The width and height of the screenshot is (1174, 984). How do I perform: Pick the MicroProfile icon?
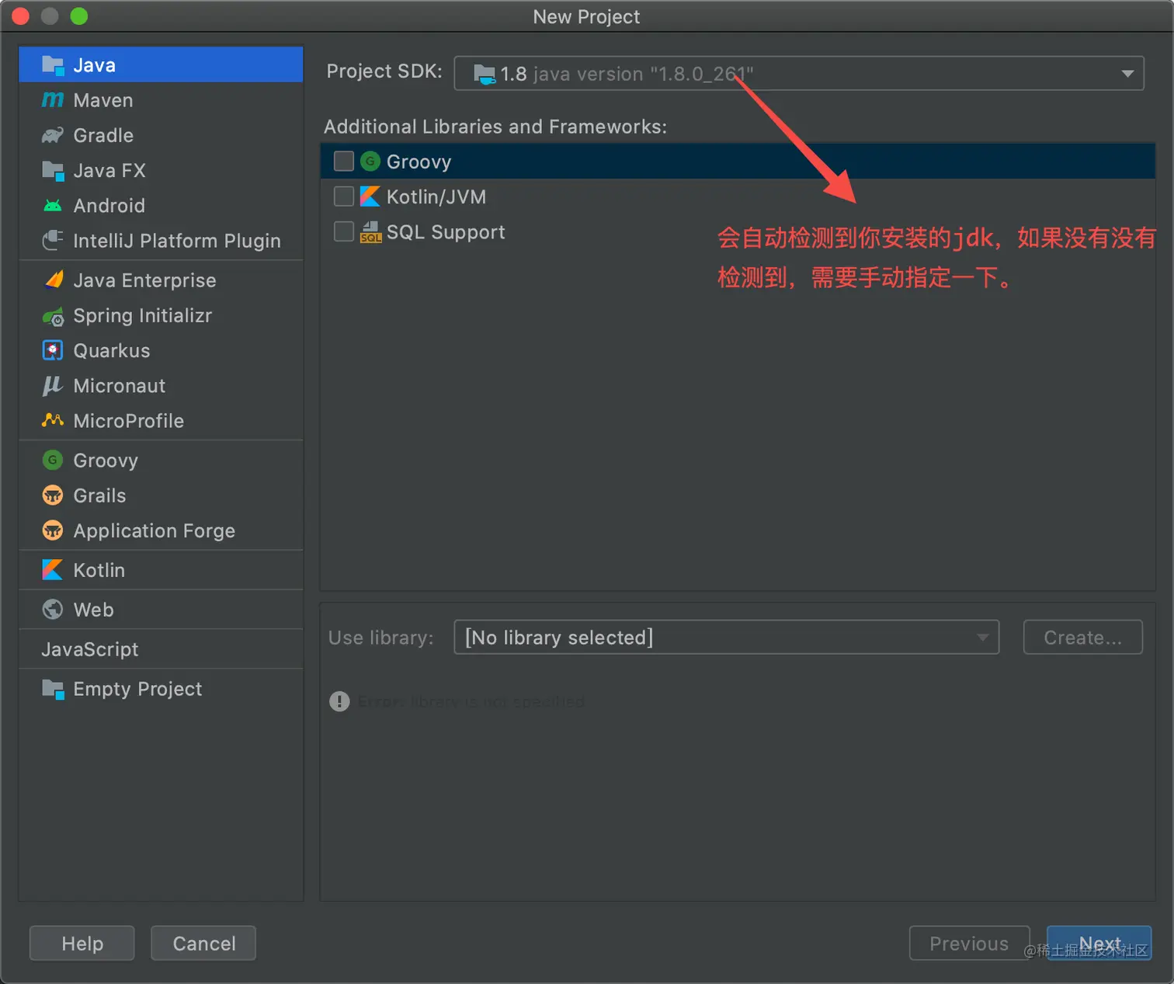tap(53, 421)
